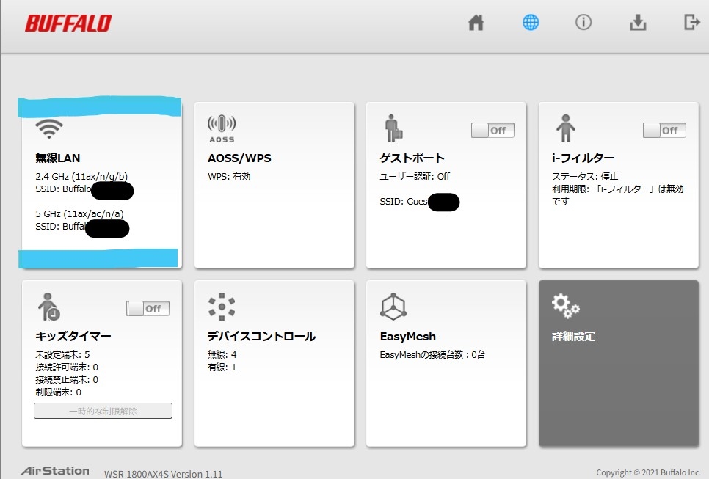709x479 pixels.
Task: Click the Kids Timer clock icon
Action: tap(49, 307)
